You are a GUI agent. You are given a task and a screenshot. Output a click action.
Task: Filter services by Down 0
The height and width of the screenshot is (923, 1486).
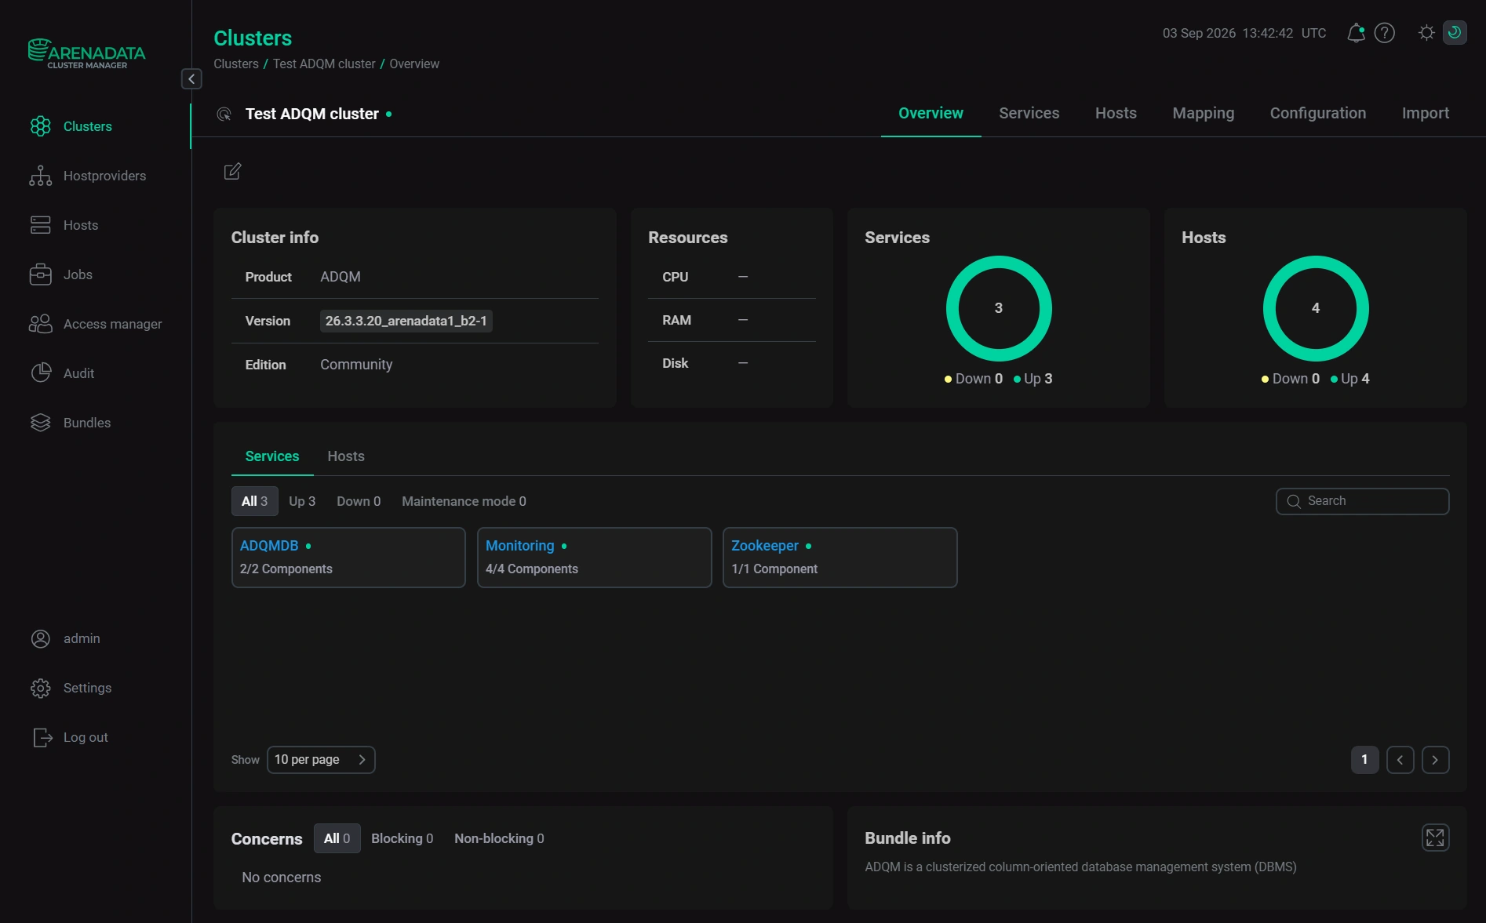click(359, 501)
